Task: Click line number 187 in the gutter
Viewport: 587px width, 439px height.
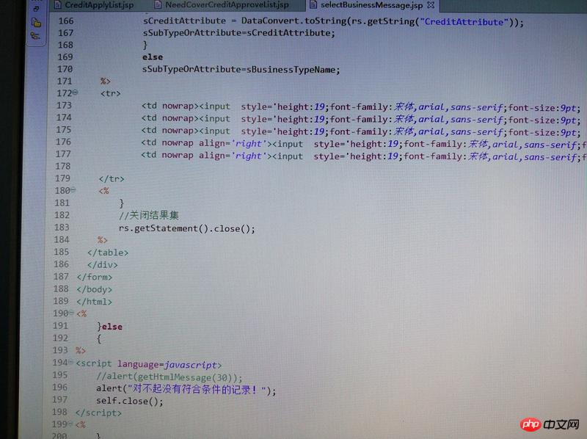Action: (x=62, y=277)
